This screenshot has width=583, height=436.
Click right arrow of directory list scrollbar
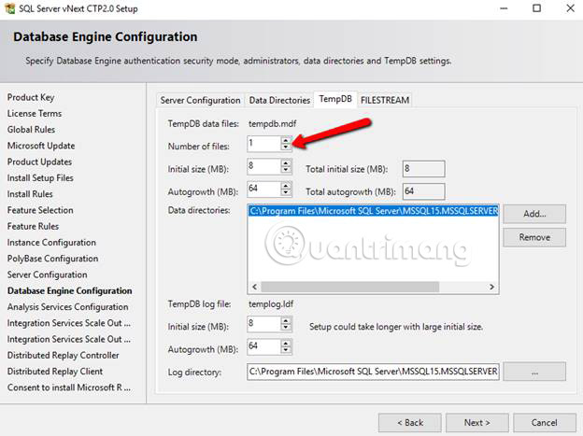click(491, 287)
